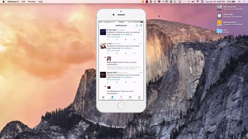Open the Apple menu
Screen dimensions: 248x139
coord(3,2)
